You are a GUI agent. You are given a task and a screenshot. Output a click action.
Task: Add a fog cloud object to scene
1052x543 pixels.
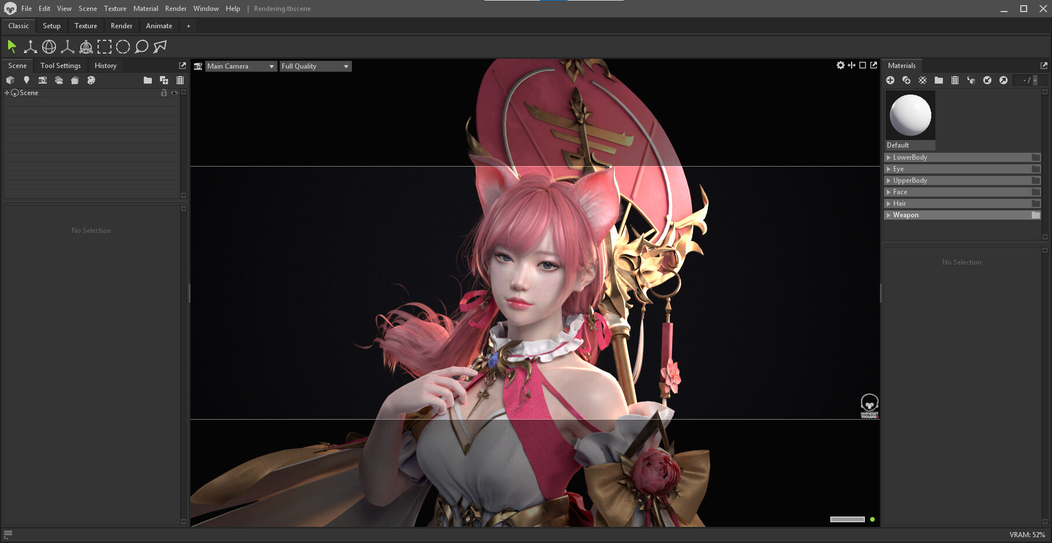59,80
